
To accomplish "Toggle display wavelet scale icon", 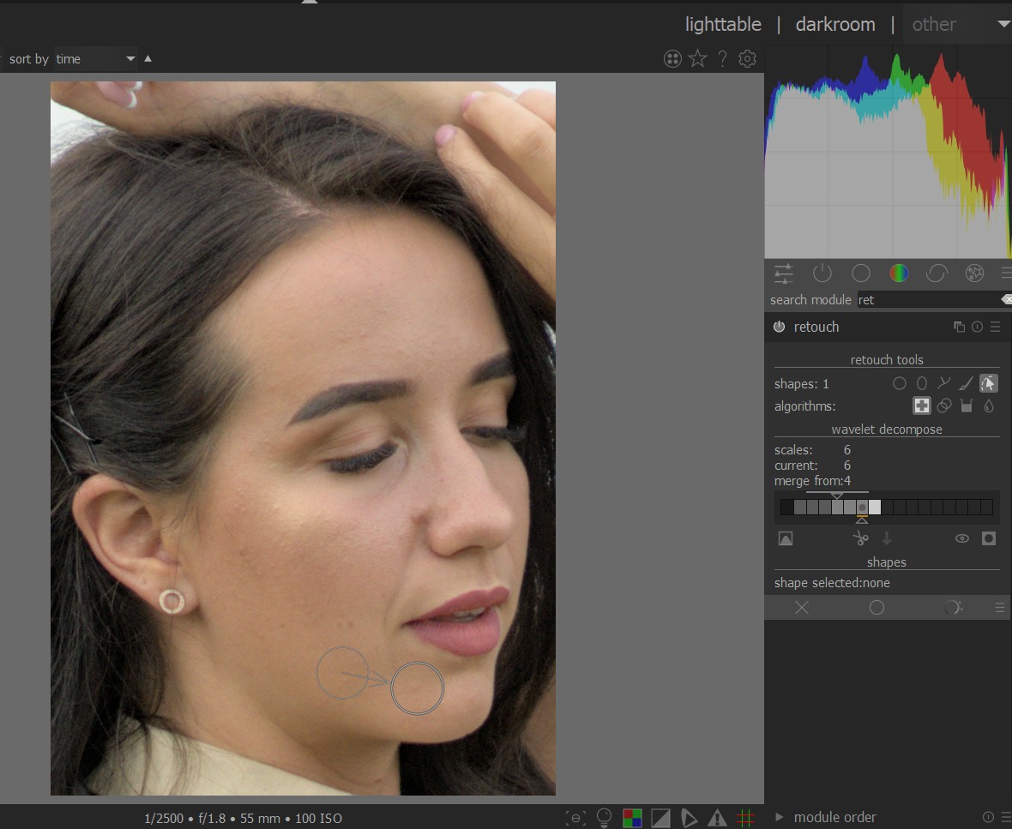I will pyautogui.click(x=786, y=538).
